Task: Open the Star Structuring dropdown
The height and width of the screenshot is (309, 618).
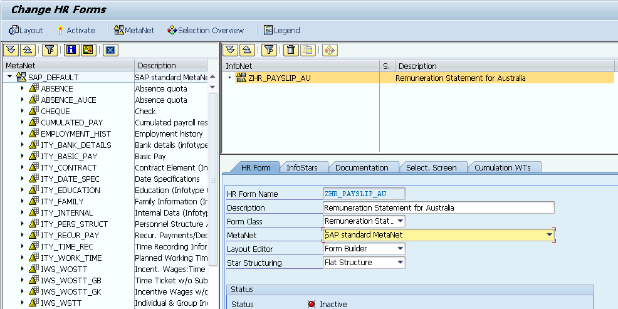Action: [401, 263]
